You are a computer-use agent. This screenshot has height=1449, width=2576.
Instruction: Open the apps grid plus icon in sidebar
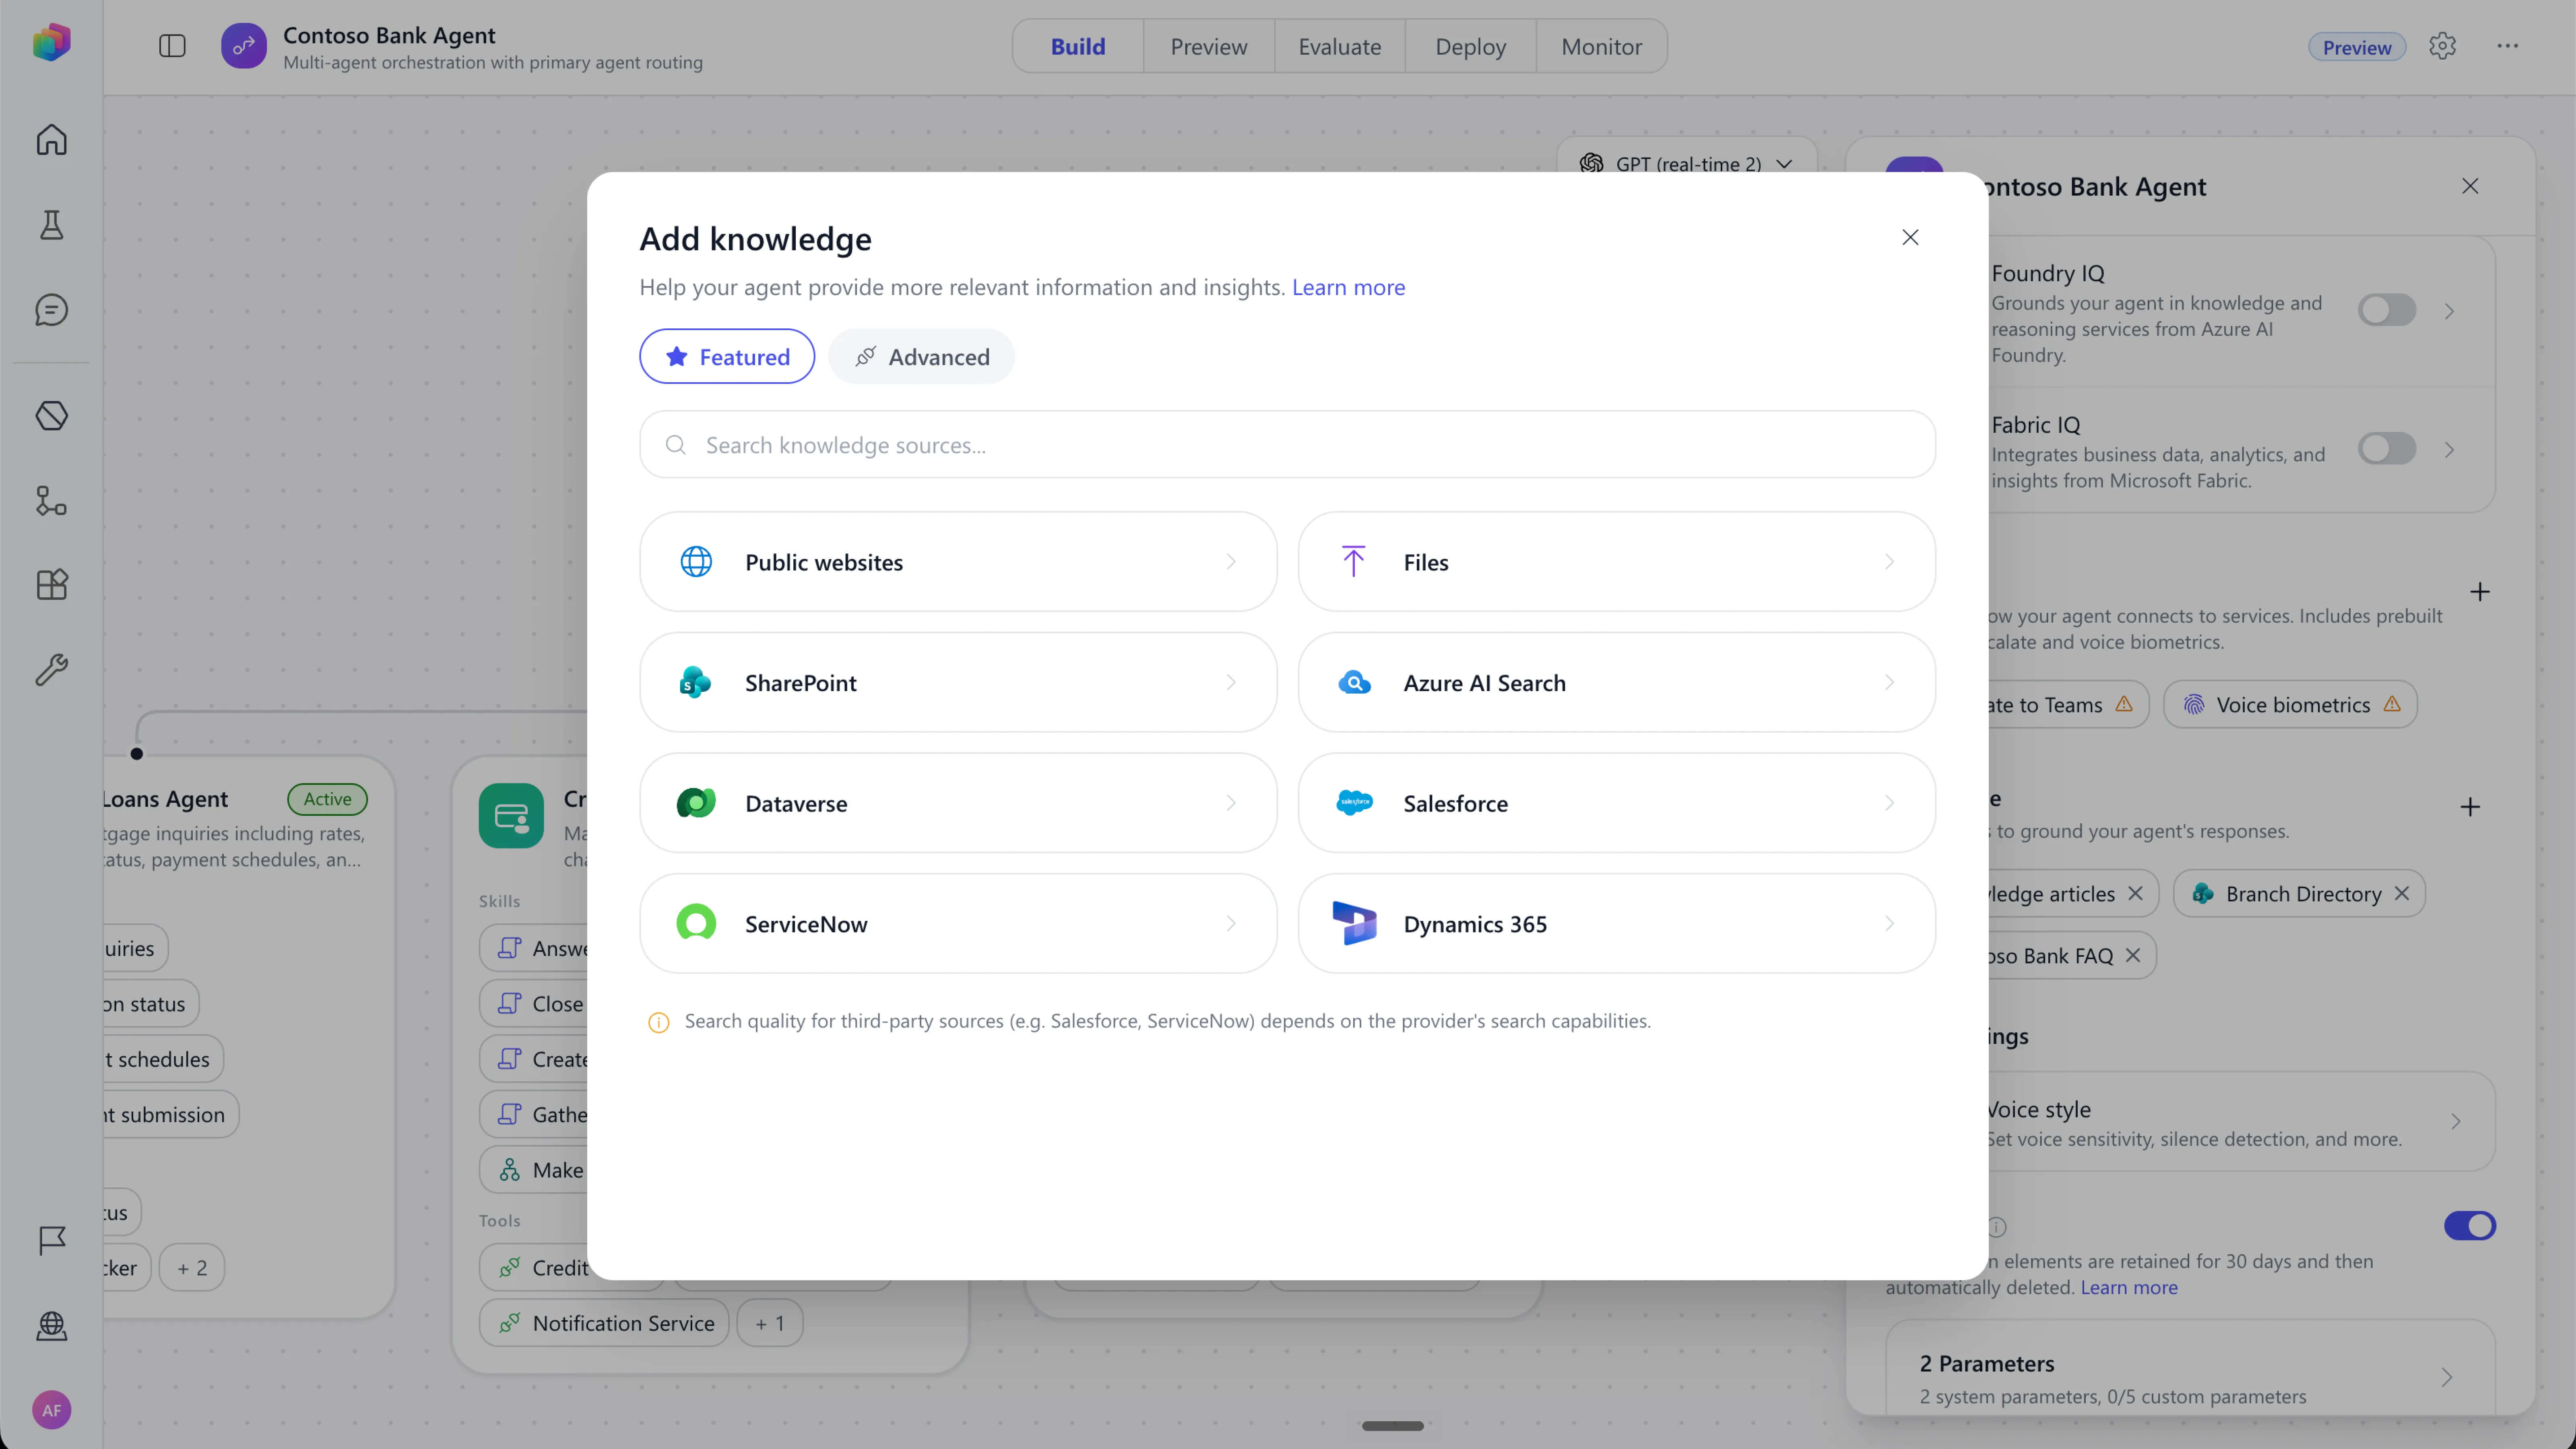coord(51,584)
